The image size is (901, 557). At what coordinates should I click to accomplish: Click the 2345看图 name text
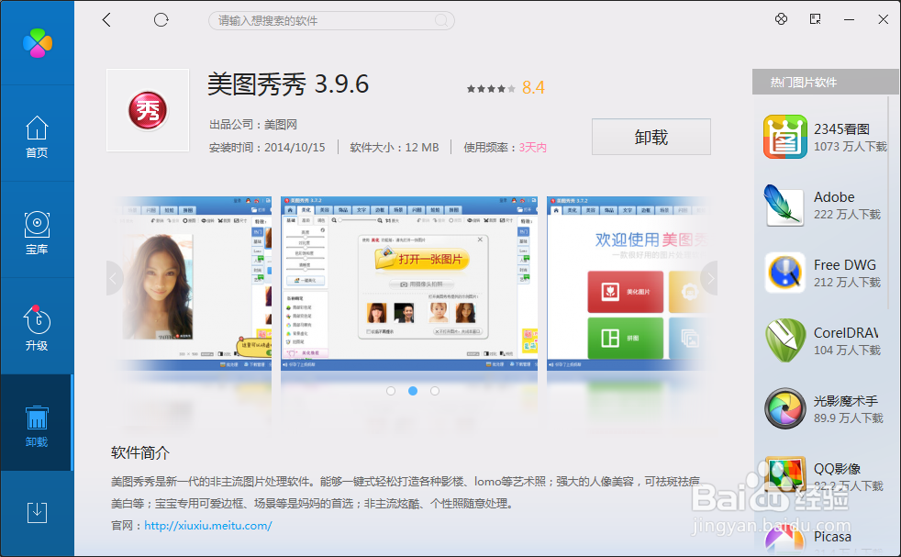tap(841, 128)
